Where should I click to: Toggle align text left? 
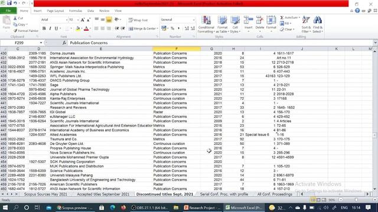tap(96, 29)
